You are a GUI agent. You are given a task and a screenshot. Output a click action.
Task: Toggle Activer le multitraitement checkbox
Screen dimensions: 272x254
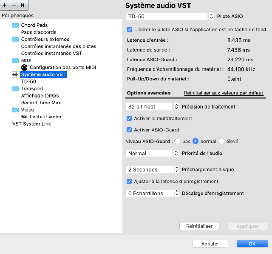[129, 118]
